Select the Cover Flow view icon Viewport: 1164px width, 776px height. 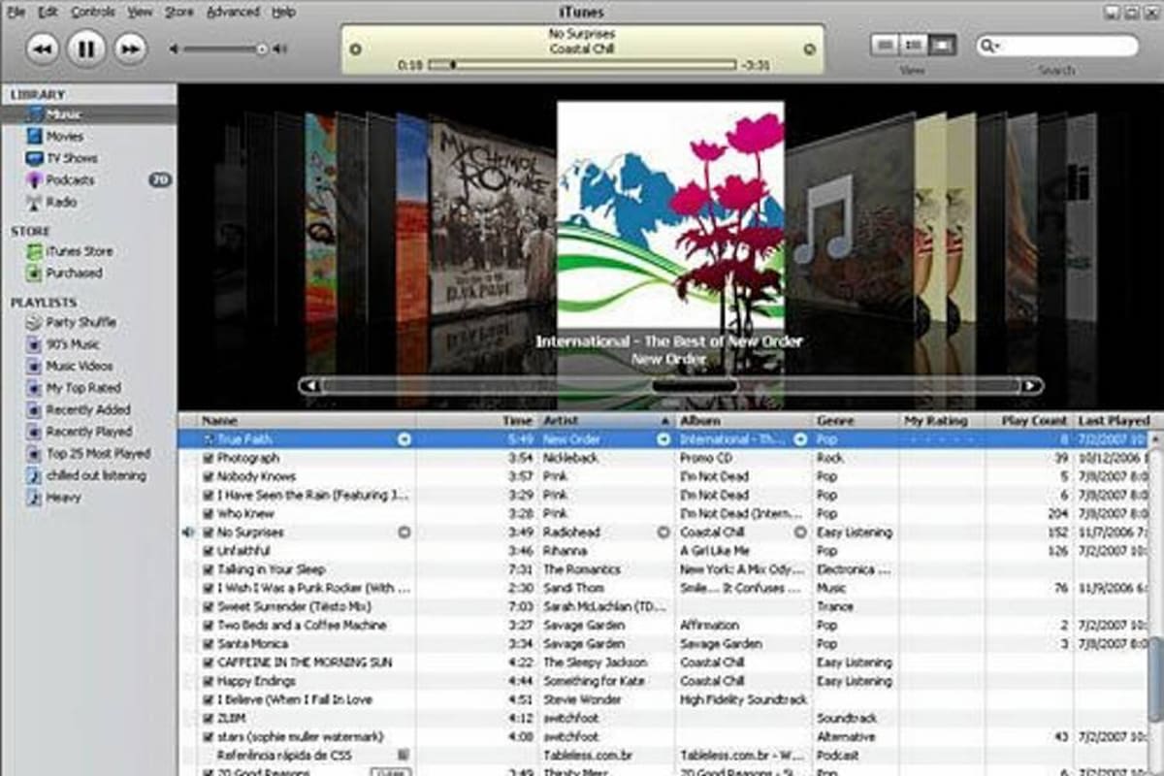click(942, 45)
